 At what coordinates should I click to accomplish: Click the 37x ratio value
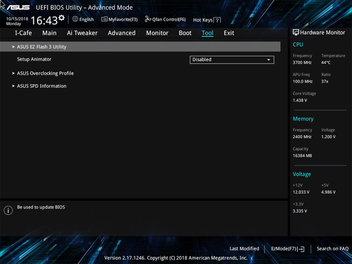325,82
